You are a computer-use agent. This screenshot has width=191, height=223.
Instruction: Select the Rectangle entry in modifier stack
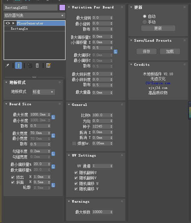(x=19, y=29)
